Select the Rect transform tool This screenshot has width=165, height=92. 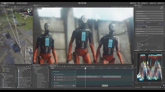[x=13, y=3]
